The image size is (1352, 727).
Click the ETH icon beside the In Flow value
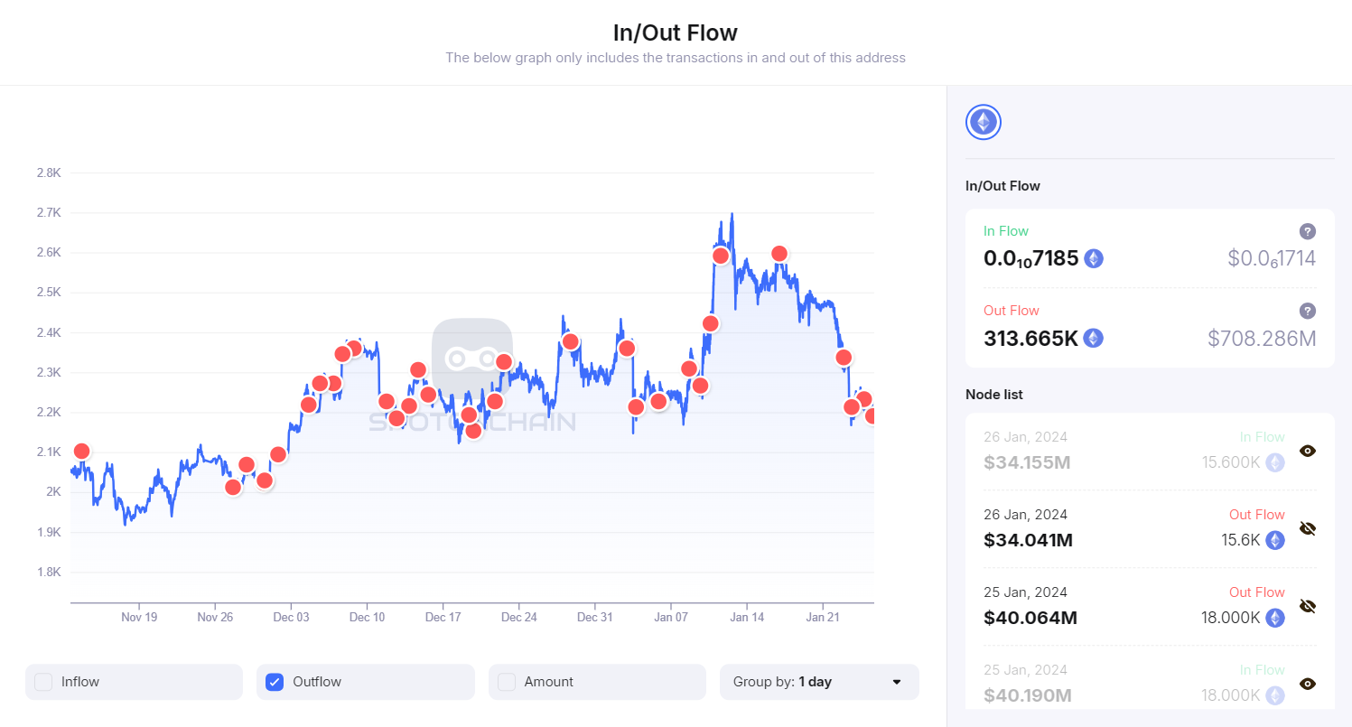coord(1093,258)
